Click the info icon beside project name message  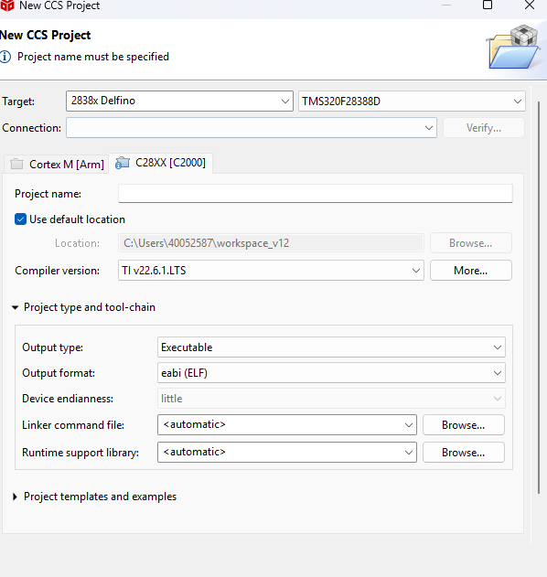(5, 57)
